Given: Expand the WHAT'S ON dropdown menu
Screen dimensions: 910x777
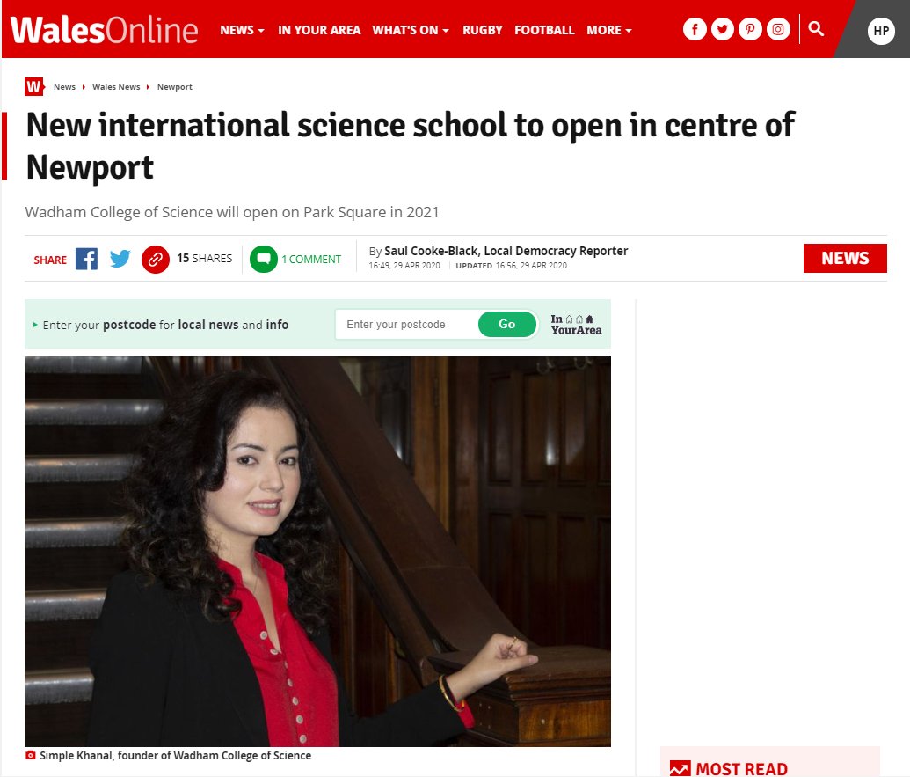Looking at the screenshot, I should pyautogui.click(x=411, y=30).
